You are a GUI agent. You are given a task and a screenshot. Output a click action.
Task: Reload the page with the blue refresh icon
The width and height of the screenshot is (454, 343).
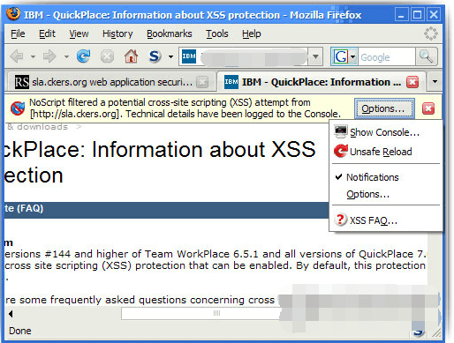coord(84,56)
